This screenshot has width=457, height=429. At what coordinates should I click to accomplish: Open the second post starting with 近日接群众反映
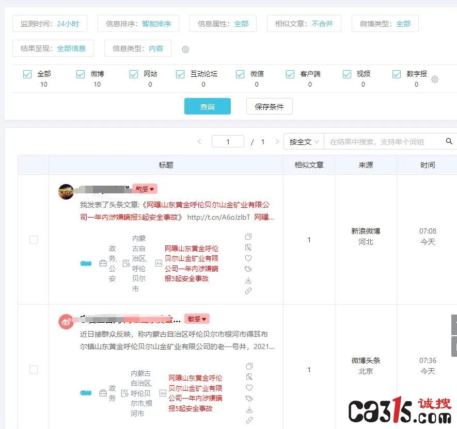pos(177,340)
